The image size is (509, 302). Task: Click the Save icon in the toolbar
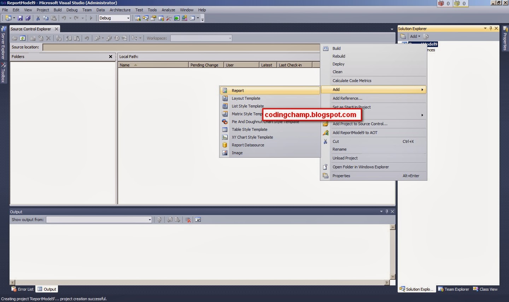click(20, 18)
